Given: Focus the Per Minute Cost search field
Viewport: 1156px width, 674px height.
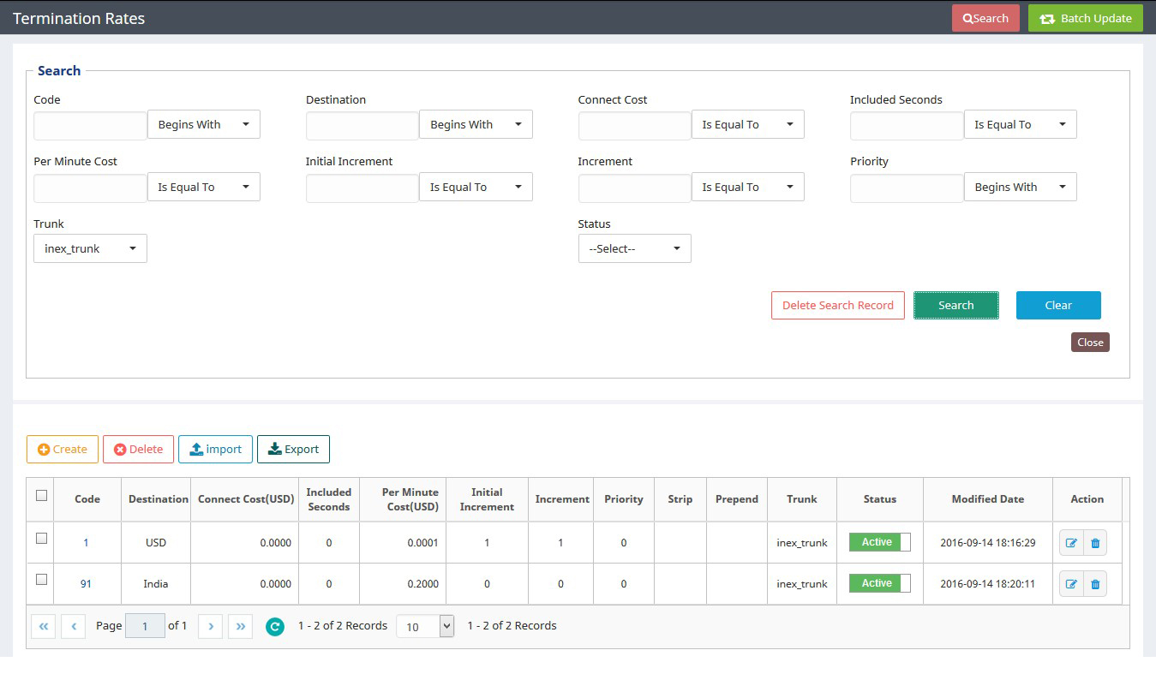Looking at the screenshot, I should 91,188.
